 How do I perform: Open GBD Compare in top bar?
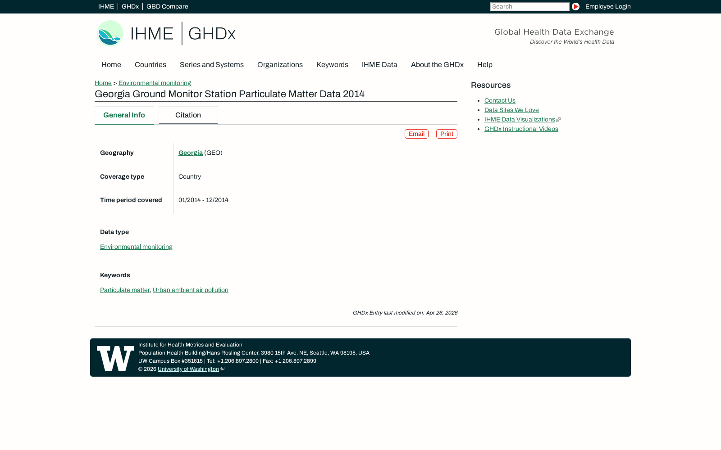(x=167, y=7)
